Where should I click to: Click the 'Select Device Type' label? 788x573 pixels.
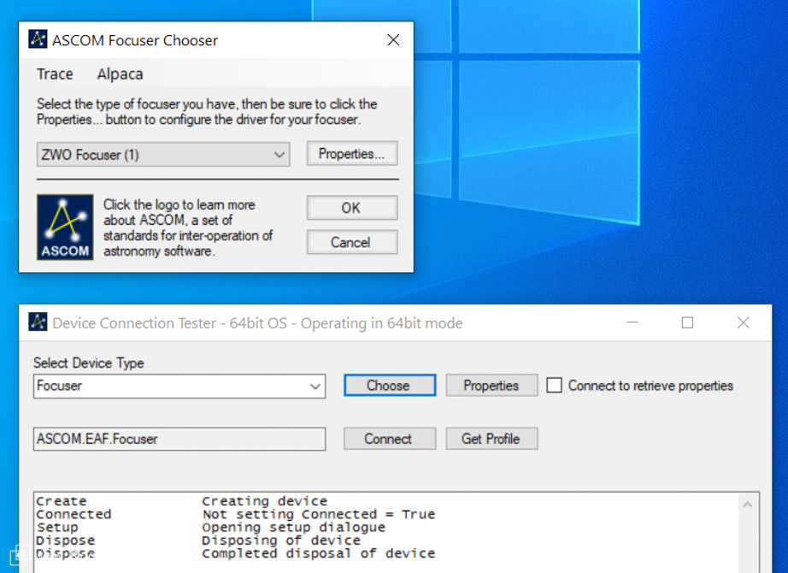coord(88,363)
